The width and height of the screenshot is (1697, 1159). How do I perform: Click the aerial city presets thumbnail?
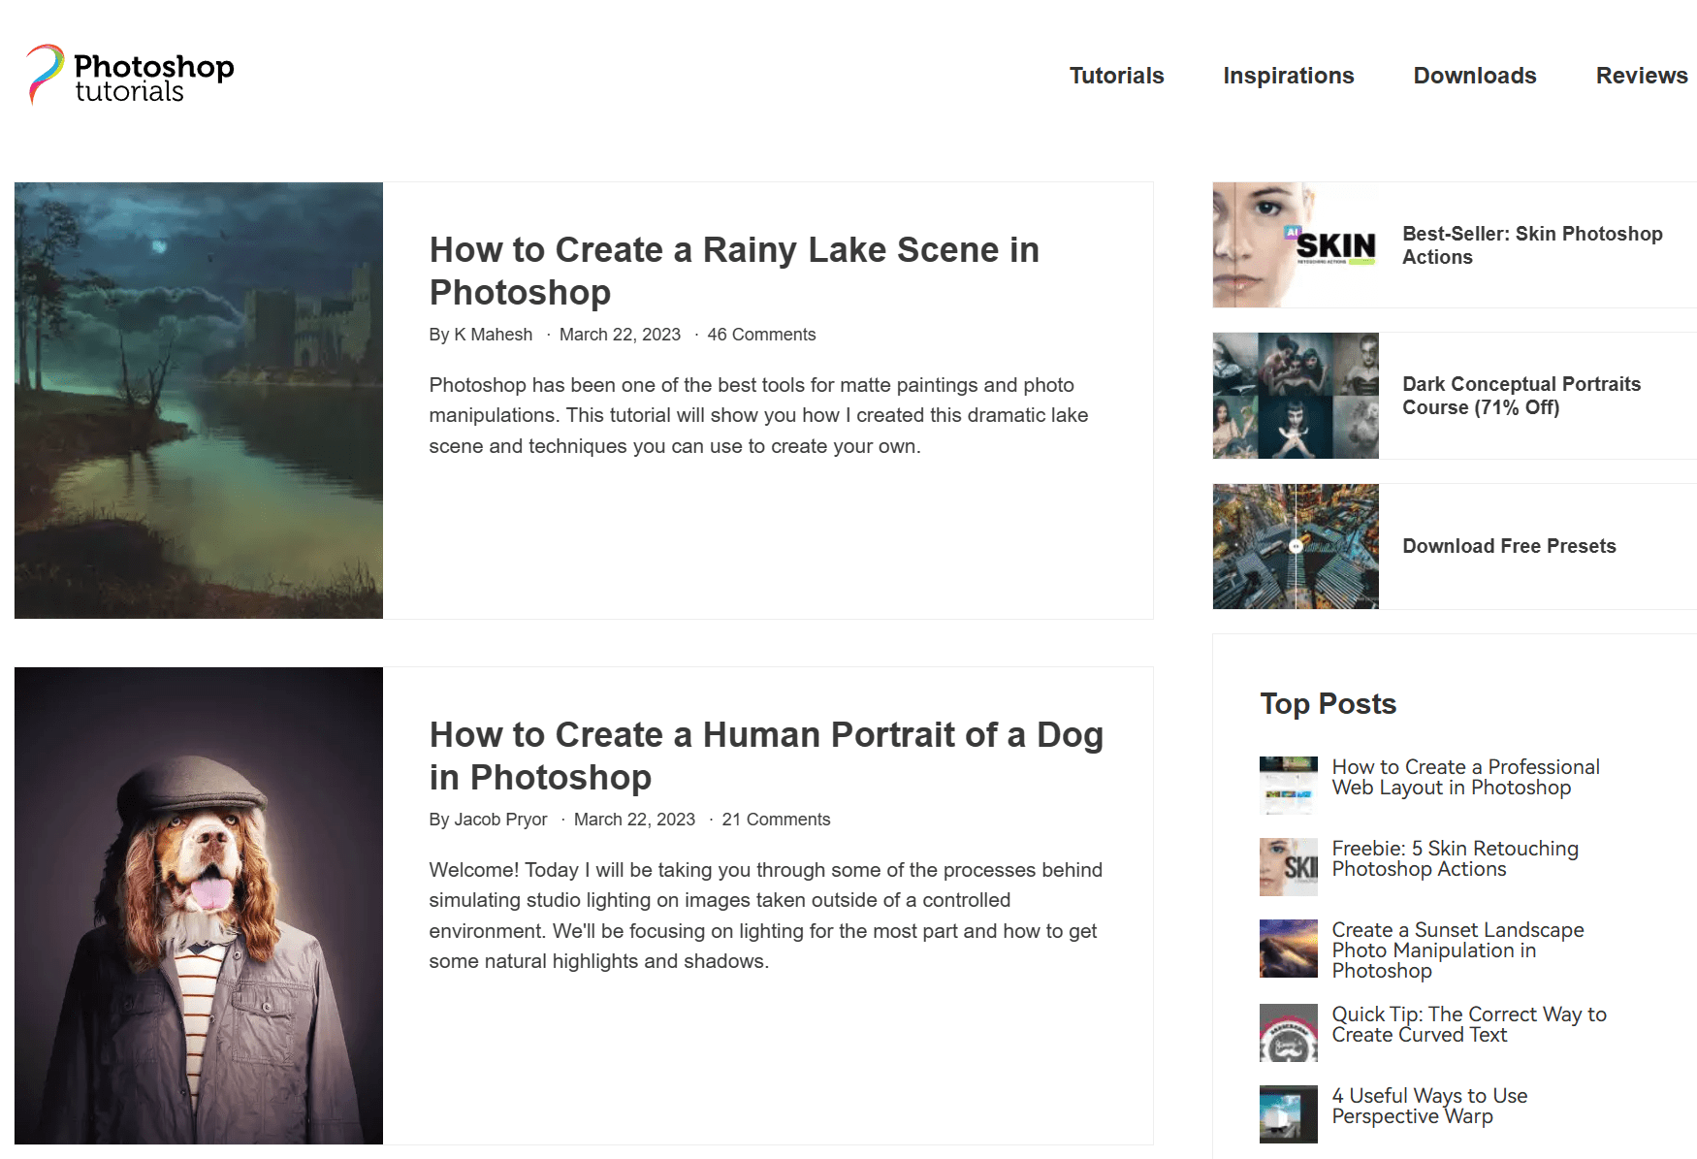point(1295,546)
